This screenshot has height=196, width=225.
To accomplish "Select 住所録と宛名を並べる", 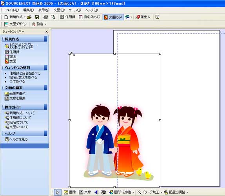I will [25, 73].
